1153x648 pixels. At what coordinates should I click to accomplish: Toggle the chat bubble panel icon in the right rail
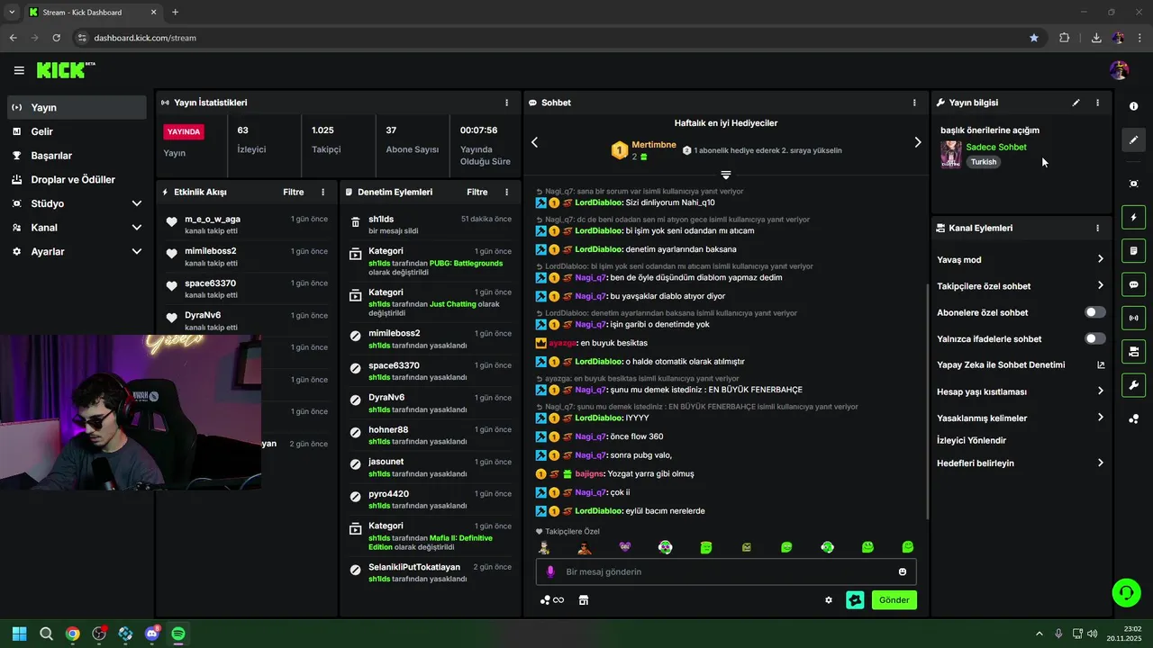(1133, 284)
